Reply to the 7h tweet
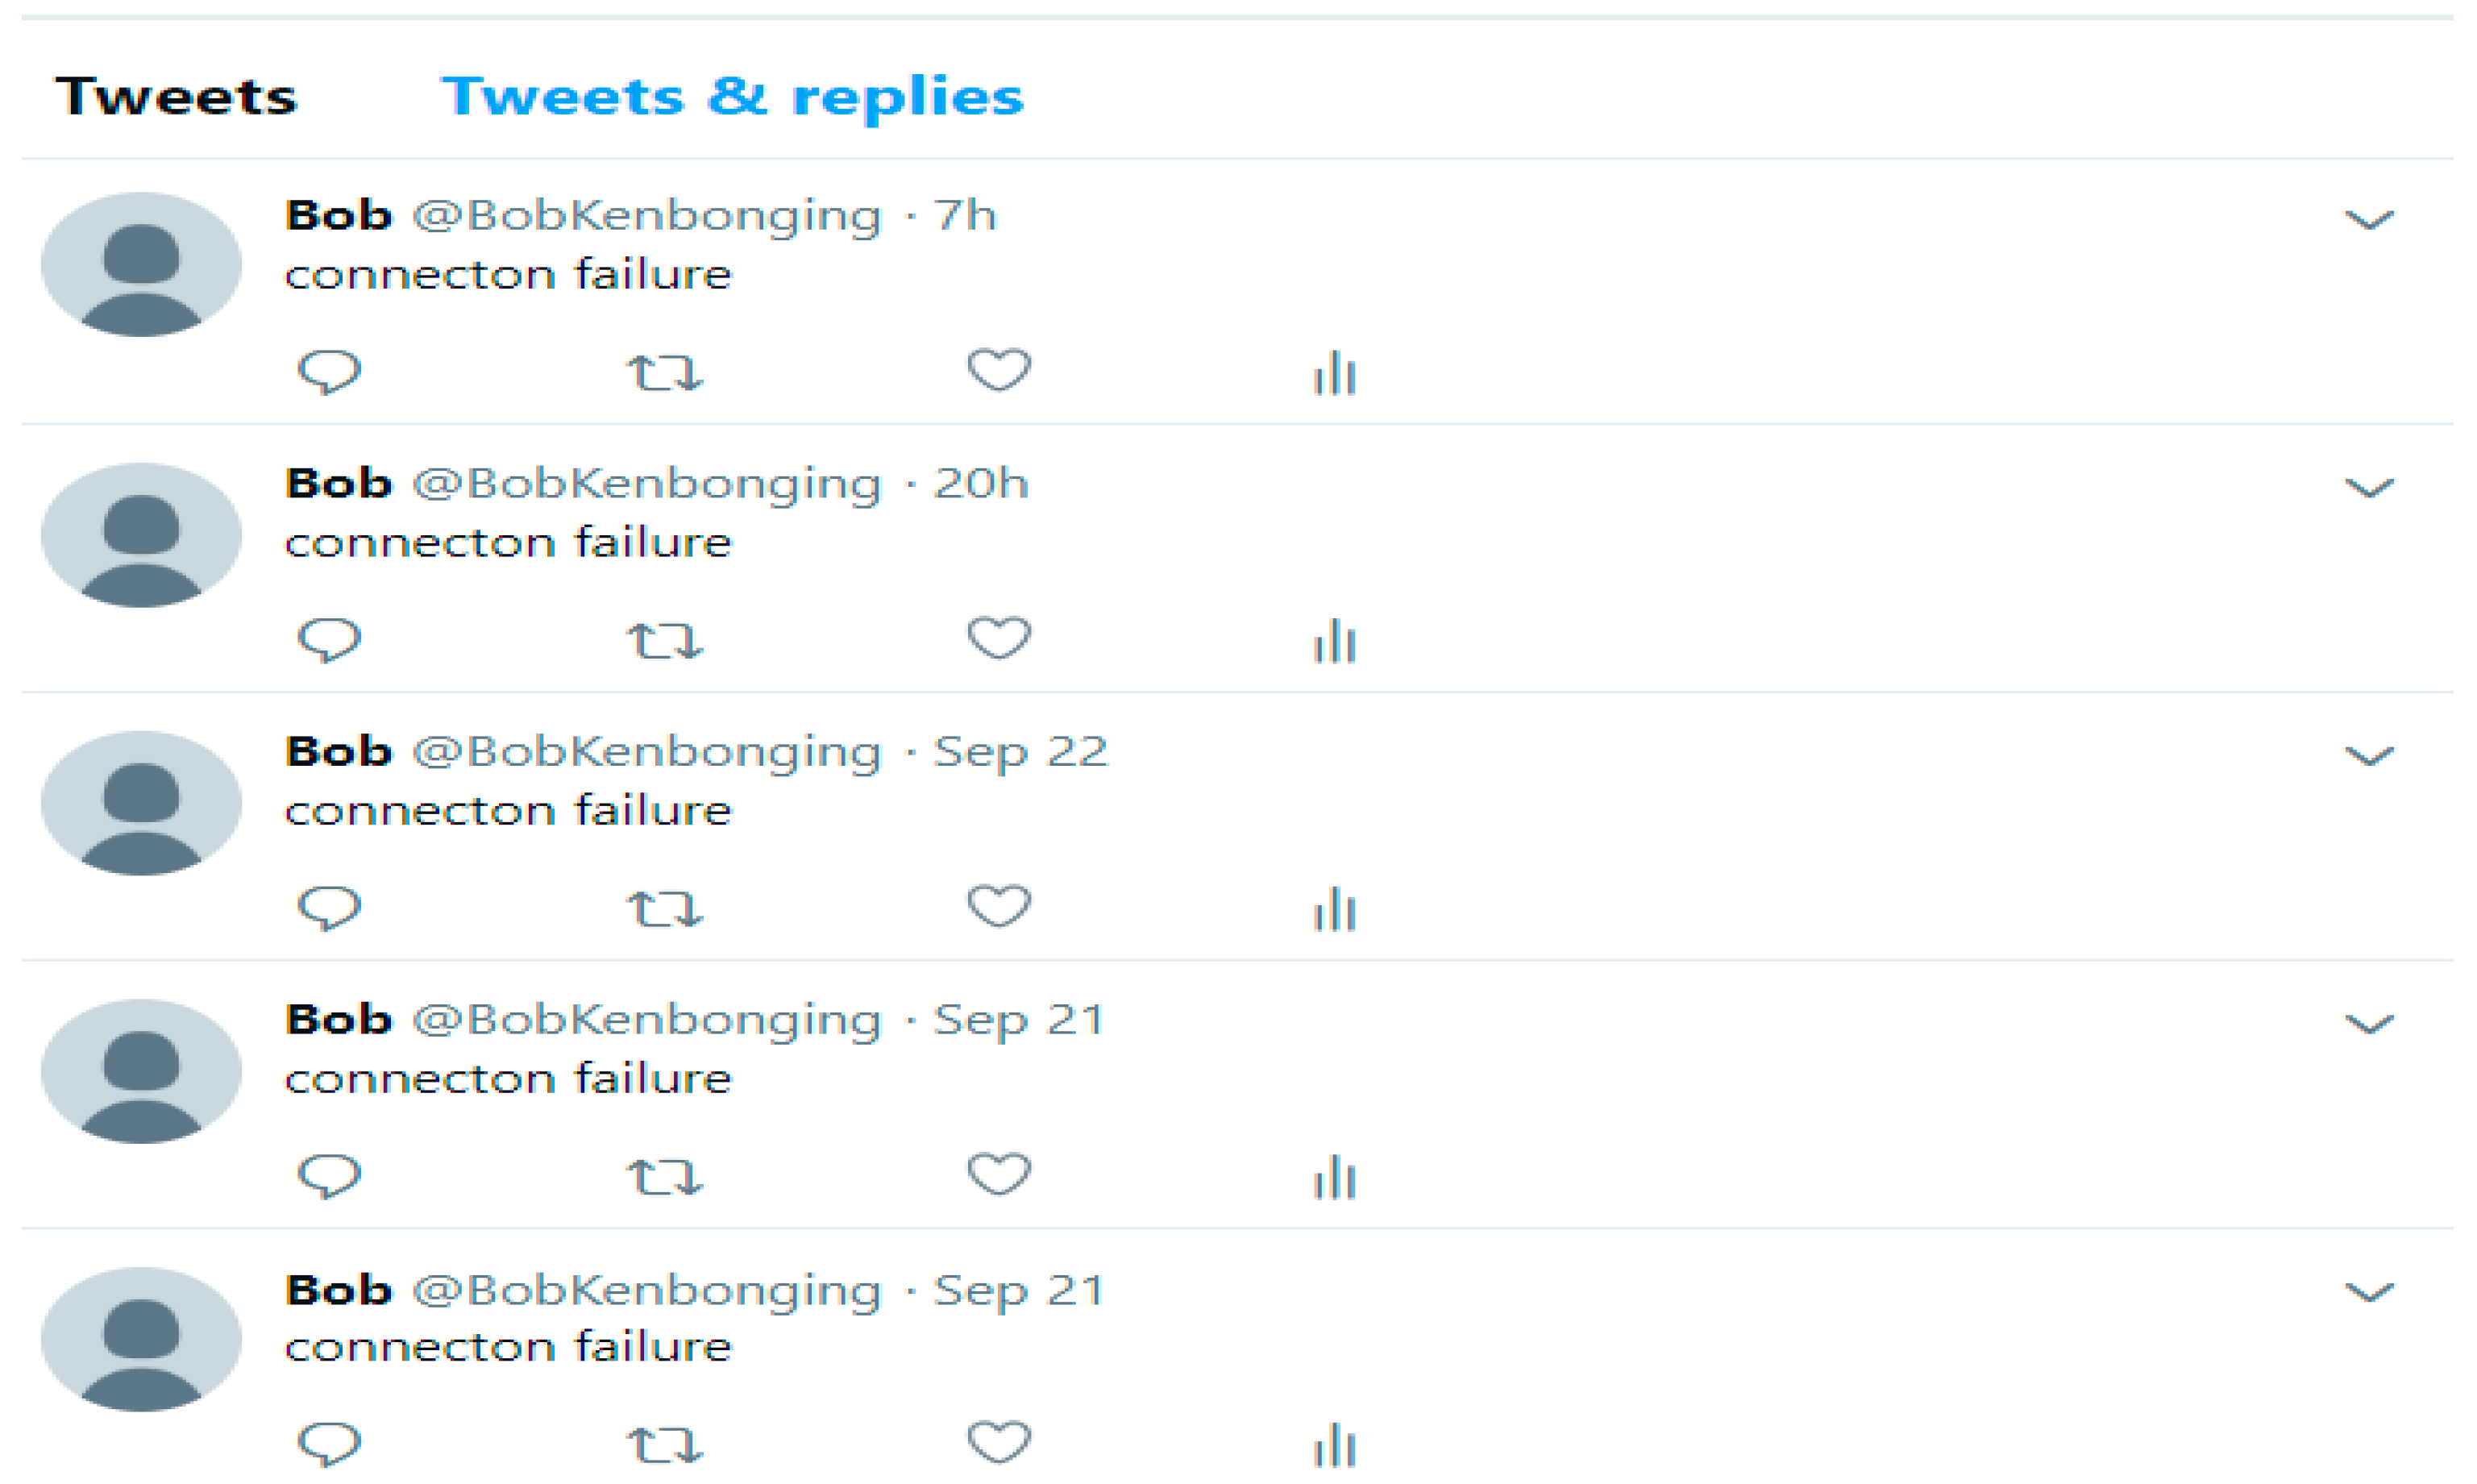 (x=329, y=371)
